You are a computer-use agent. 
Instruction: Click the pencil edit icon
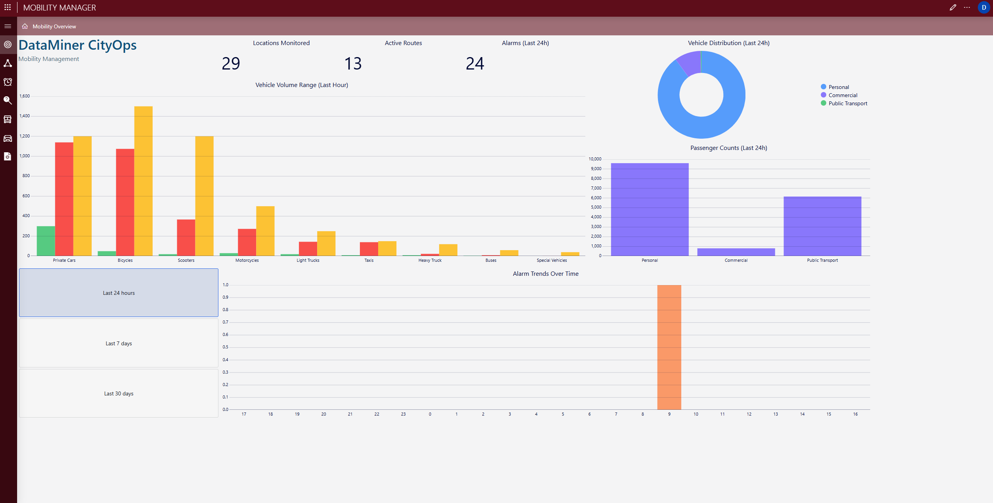click(x=953, y=7)
